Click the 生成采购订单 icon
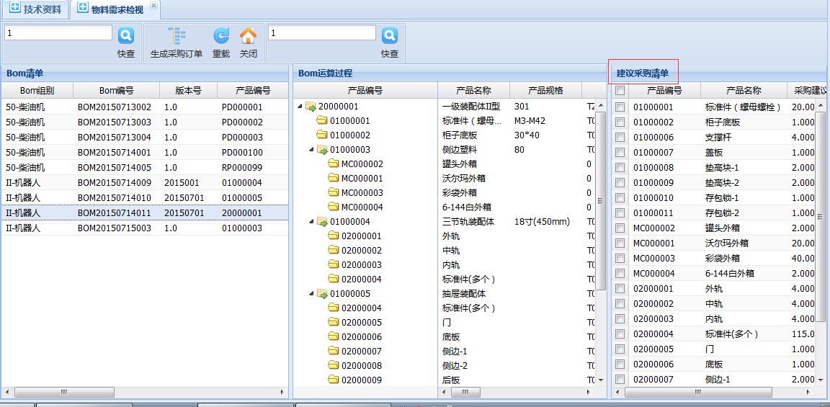Viewport: 830px width, 407px height. pyautogui.click(x=177, y=35)
